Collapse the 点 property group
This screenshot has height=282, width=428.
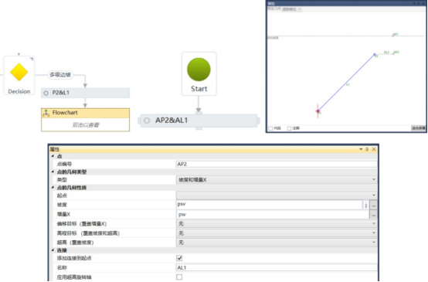(53, 156)
